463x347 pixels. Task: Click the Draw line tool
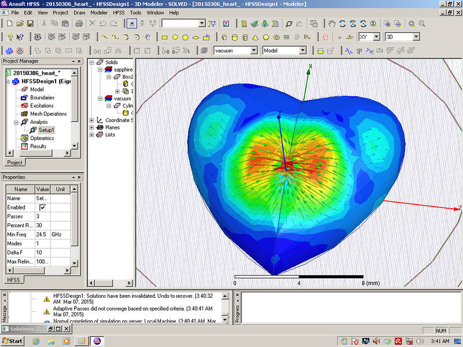click(105, 37)
